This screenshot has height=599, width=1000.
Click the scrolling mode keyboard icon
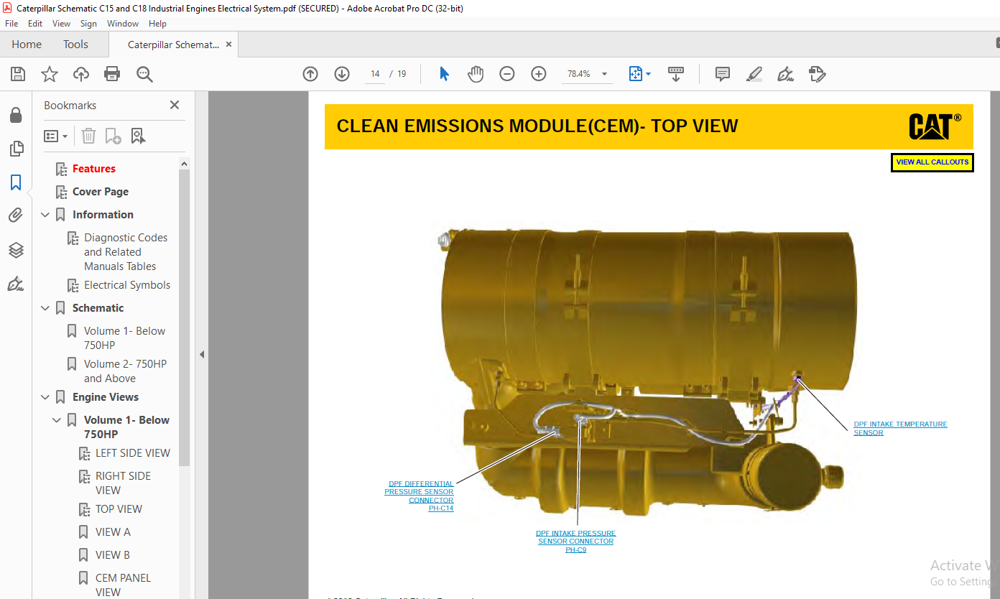[675, 74]
